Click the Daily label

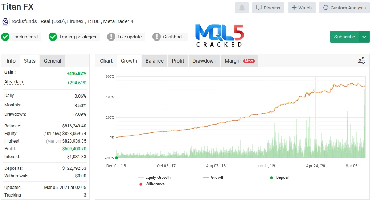point(9,96)
